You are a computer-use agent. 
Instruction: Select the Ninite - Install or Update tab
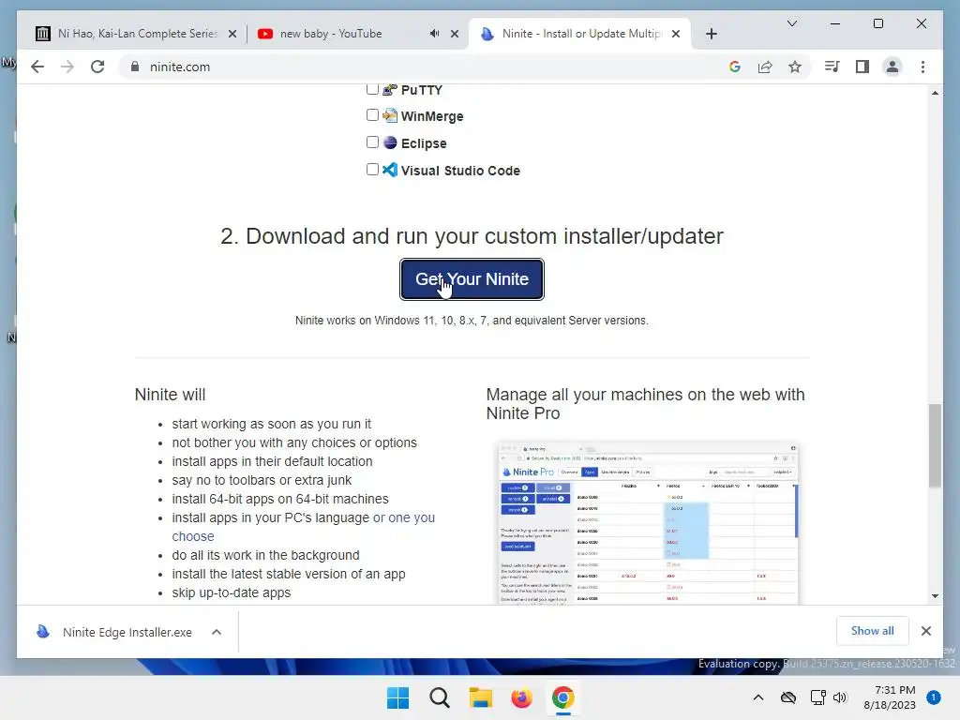point(580,34)
